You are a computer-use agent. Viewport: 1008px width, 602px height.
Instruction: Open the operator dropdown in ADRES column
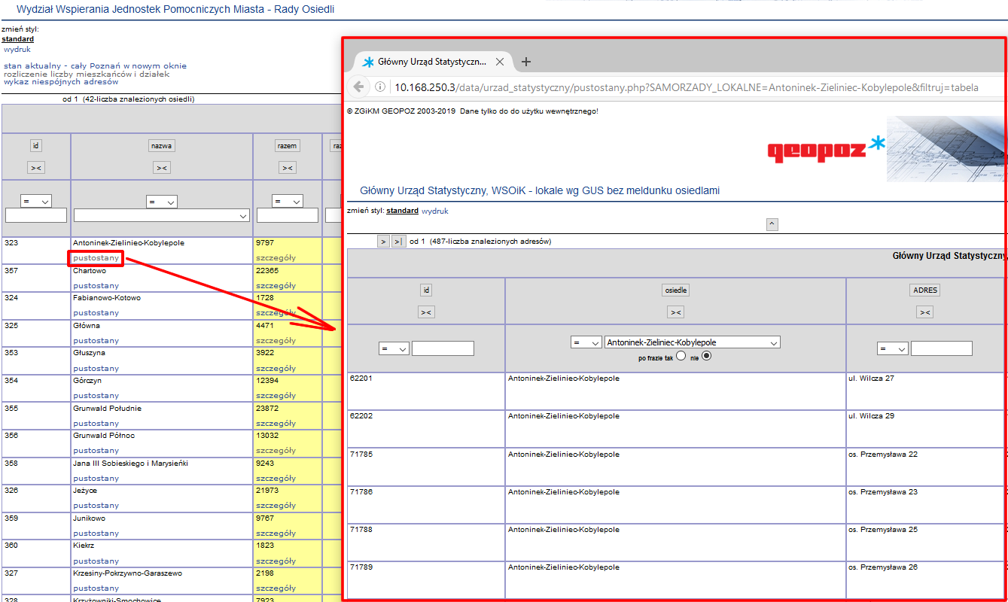[891, 349]
